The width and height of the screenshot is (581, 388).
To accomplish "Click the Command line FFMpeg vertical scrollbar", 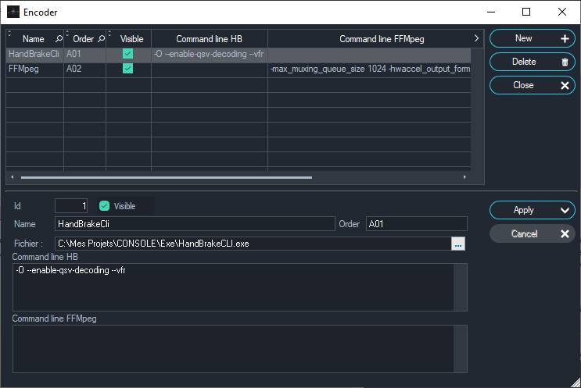I will point(461,349).
